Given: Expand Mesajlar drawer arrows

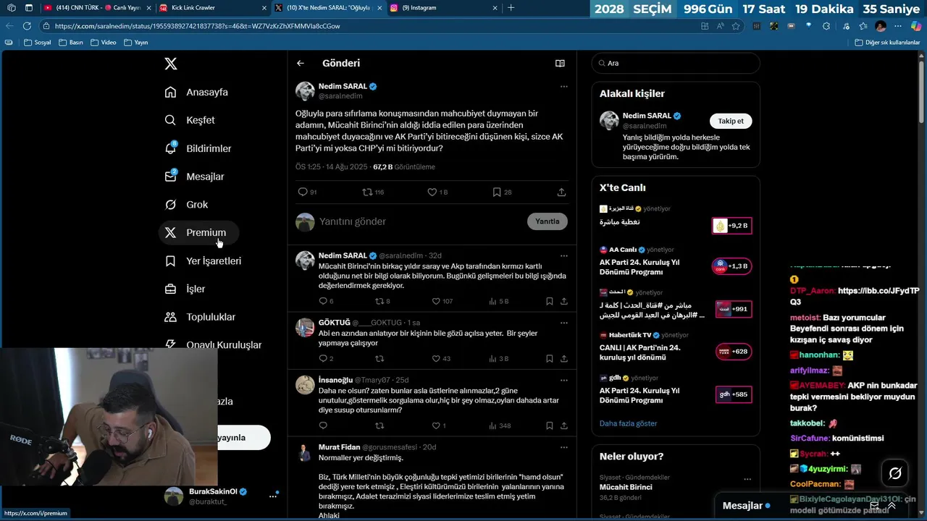Looking at the screenshot, I should [892, 506].
